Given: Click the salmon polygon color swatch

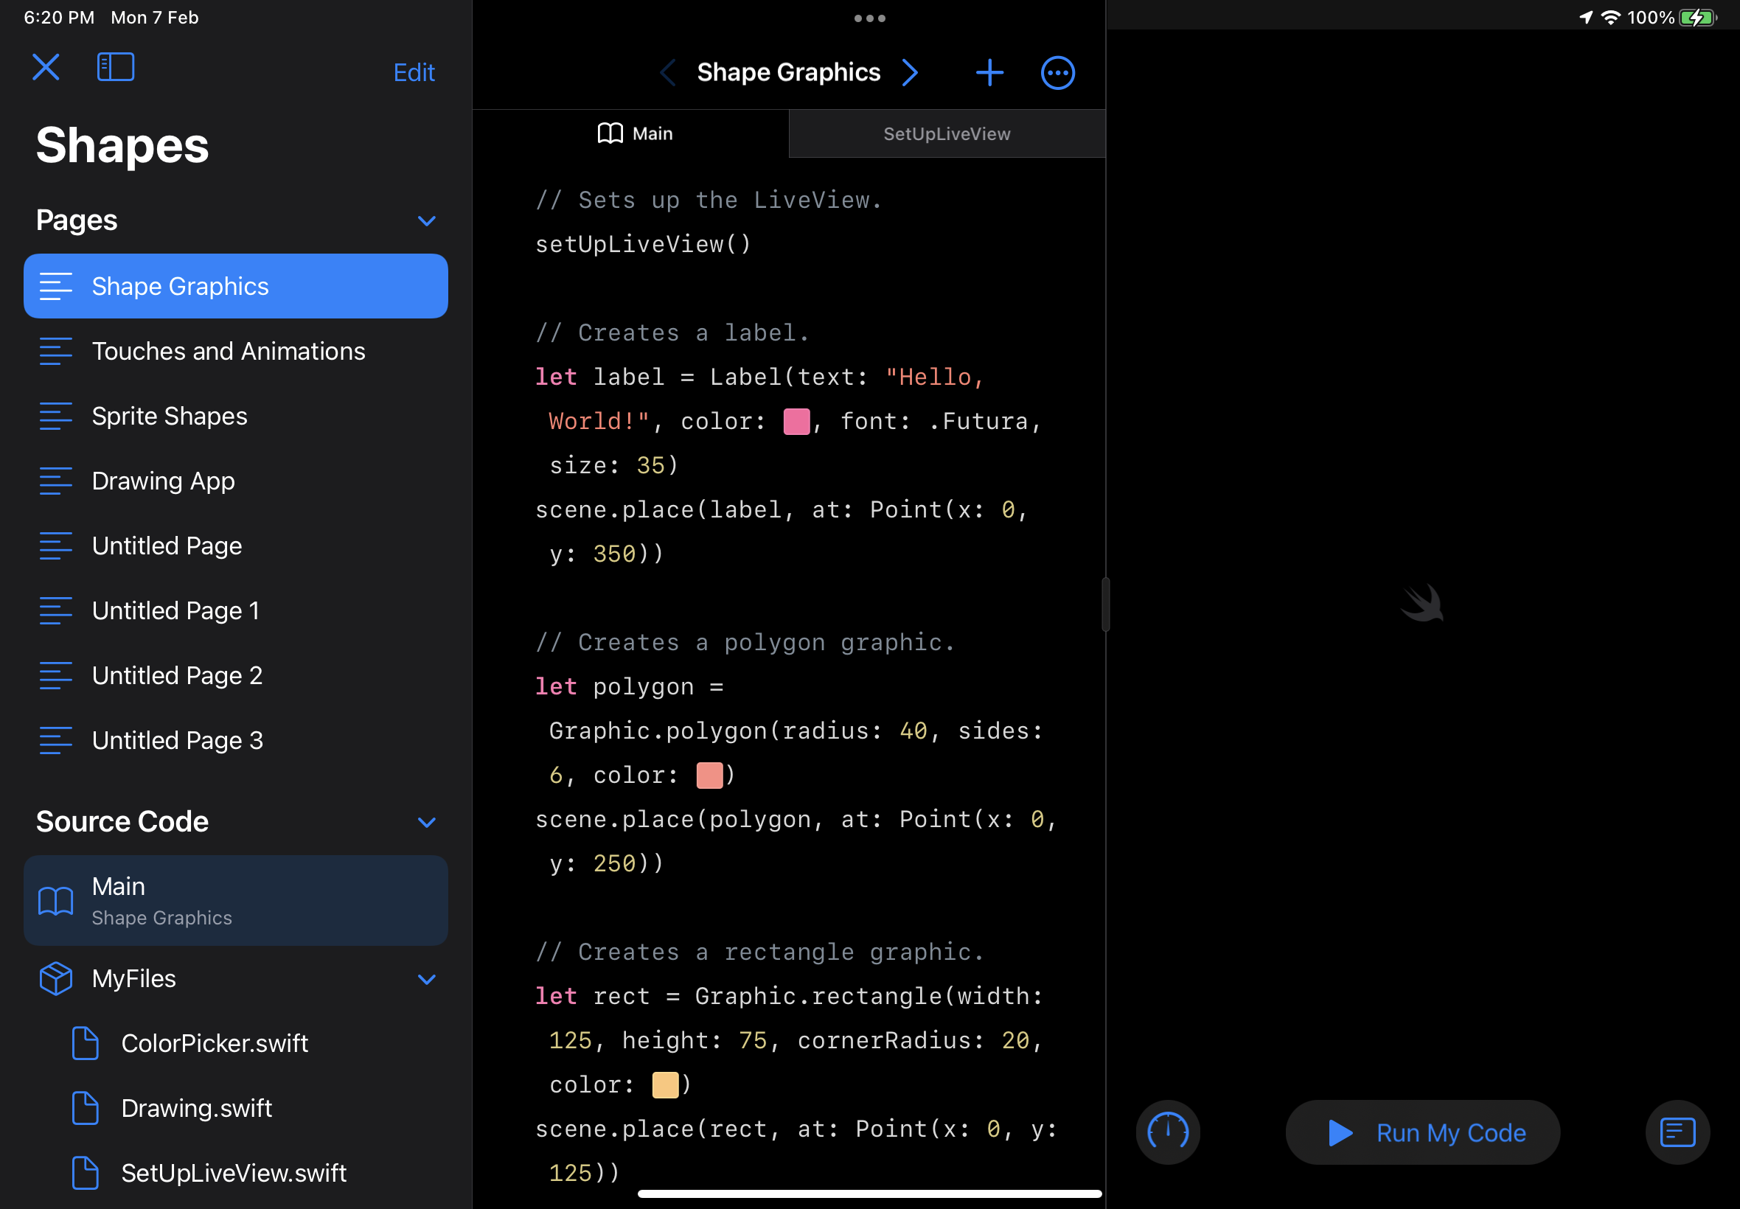Looking at the screenshot, I should (x=709, y=776).
